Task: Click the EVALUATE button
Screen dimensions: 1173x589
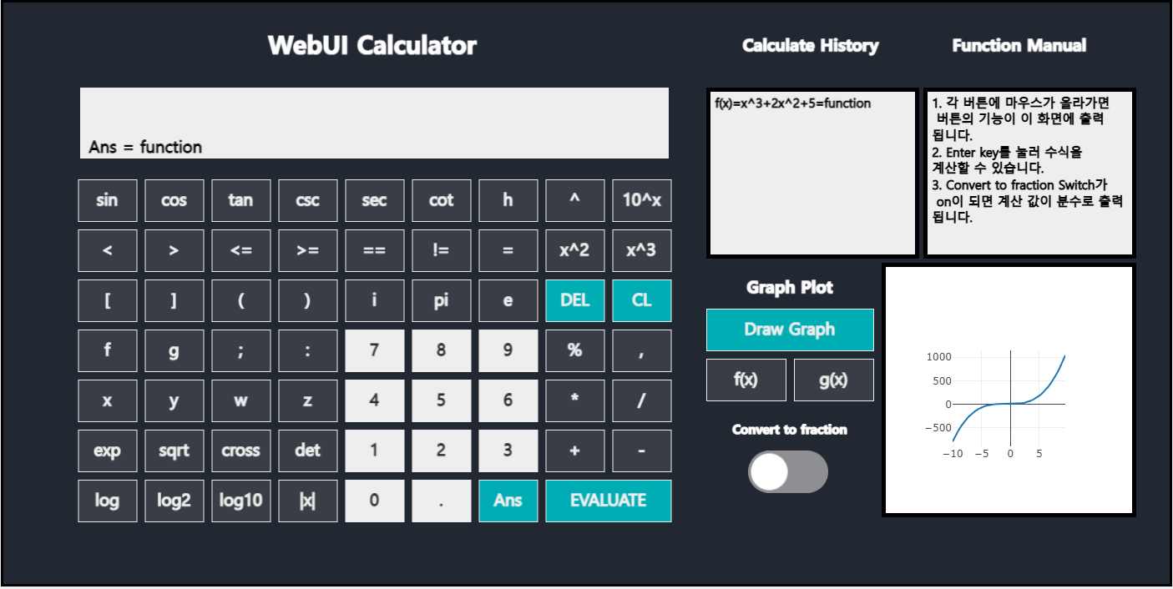Action: tap(608, 501)
